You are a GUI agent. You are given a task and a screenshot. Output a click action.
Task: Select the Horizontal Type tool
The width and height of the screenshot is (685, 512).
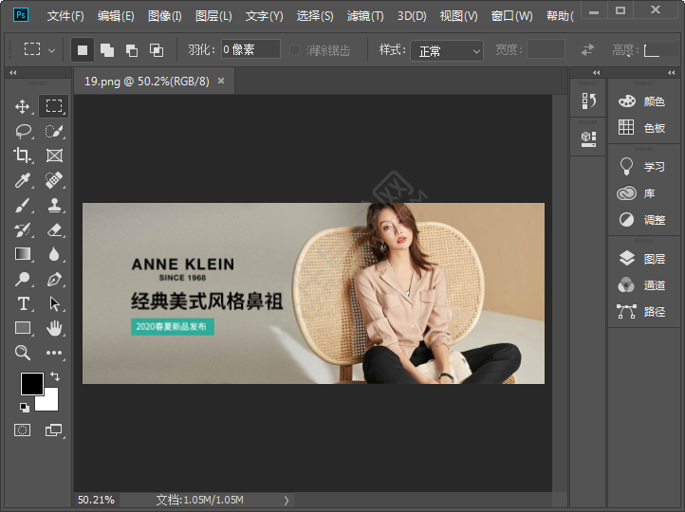coord(23,303)
